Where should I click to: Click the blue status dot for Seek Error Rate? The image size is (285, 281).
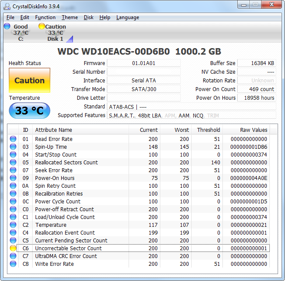[x=13, y=170]
